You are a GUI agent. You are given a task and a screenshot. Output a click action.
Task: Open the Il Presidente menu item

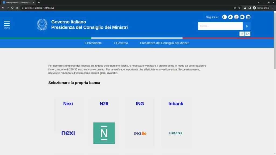click(x=93, y=43)
